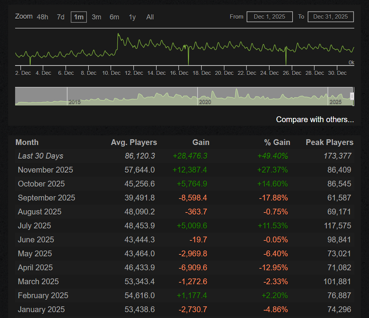Click average players value 86,120.3
Image resolution: width=369 pixels, height=318 pixels.
click(x=140, y=156)
